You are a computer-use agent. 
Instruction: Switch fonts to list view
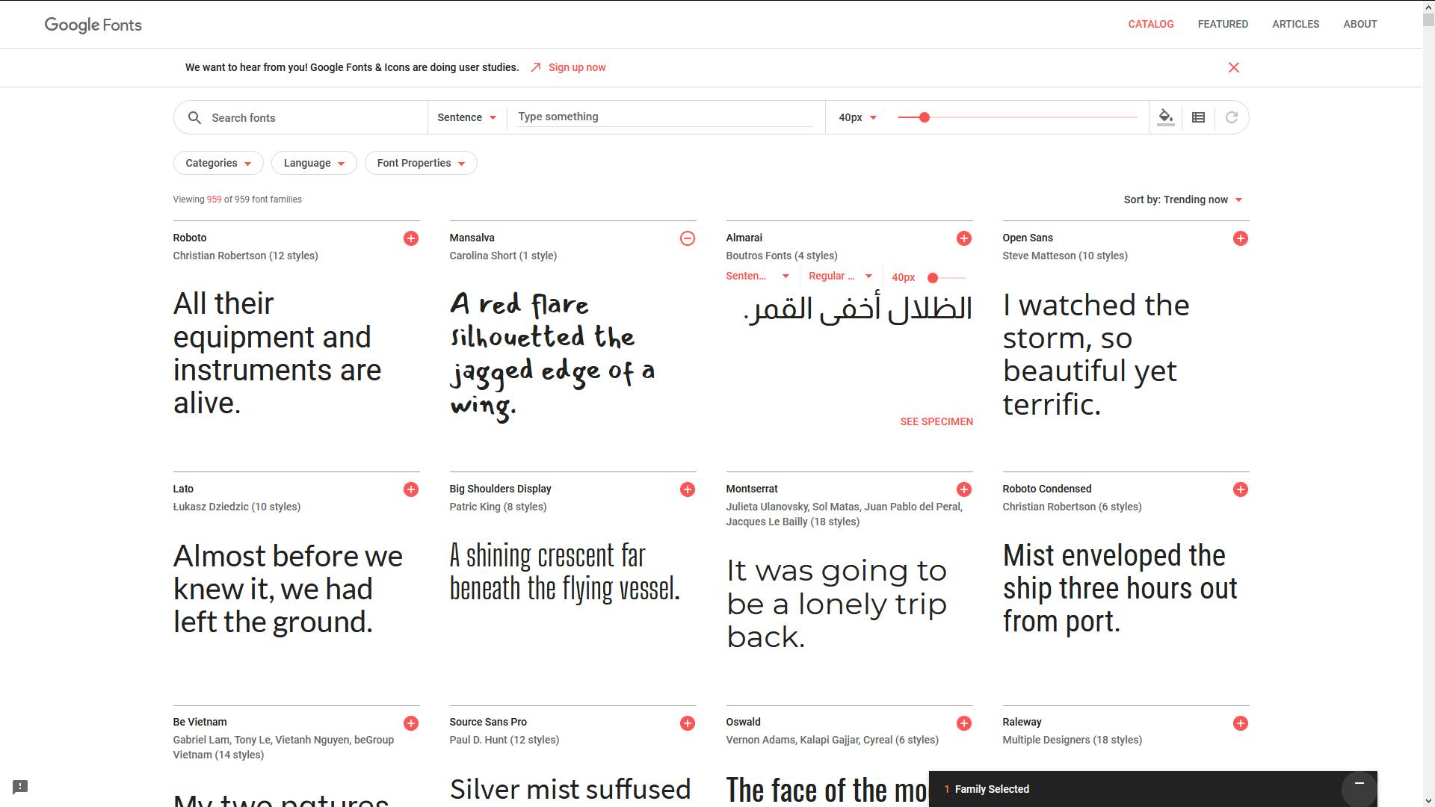(x=1198, y=117)
